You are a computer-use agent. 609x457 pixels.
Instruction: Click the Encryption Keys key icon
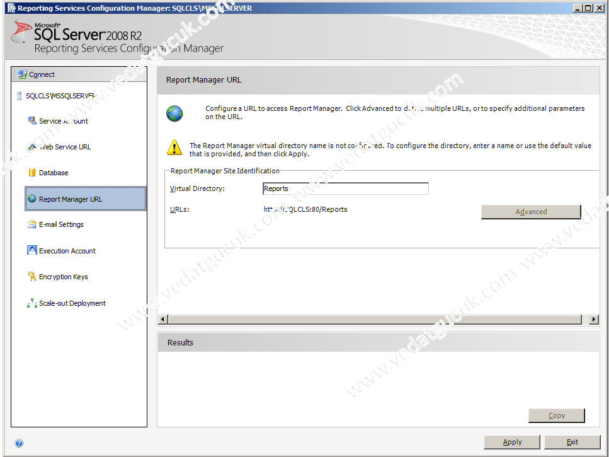(32, 276)
